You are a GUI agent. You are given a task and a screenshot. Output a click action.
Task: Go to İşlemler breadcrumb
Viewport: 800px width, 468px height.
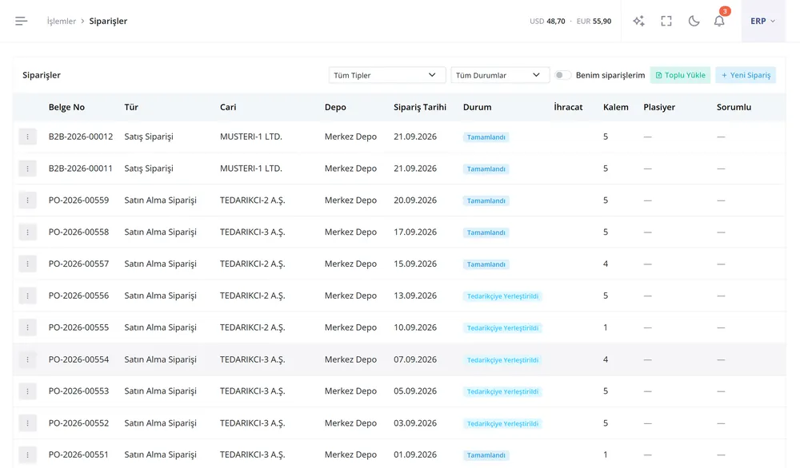pyautogui.click(x=62, y=21)
